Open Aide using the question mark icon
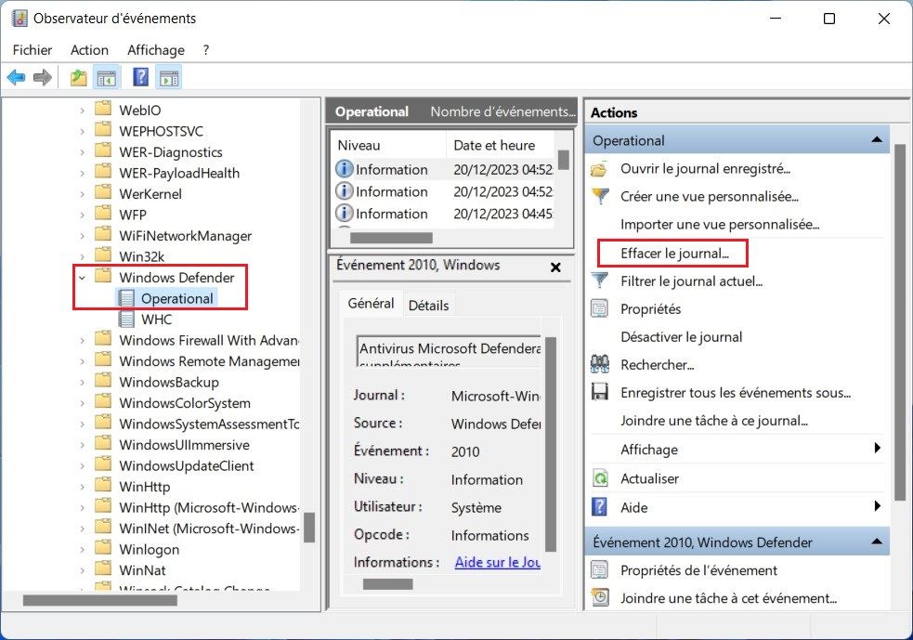The image size is (913, 640). pyautogui.click(x=602, y=507)
